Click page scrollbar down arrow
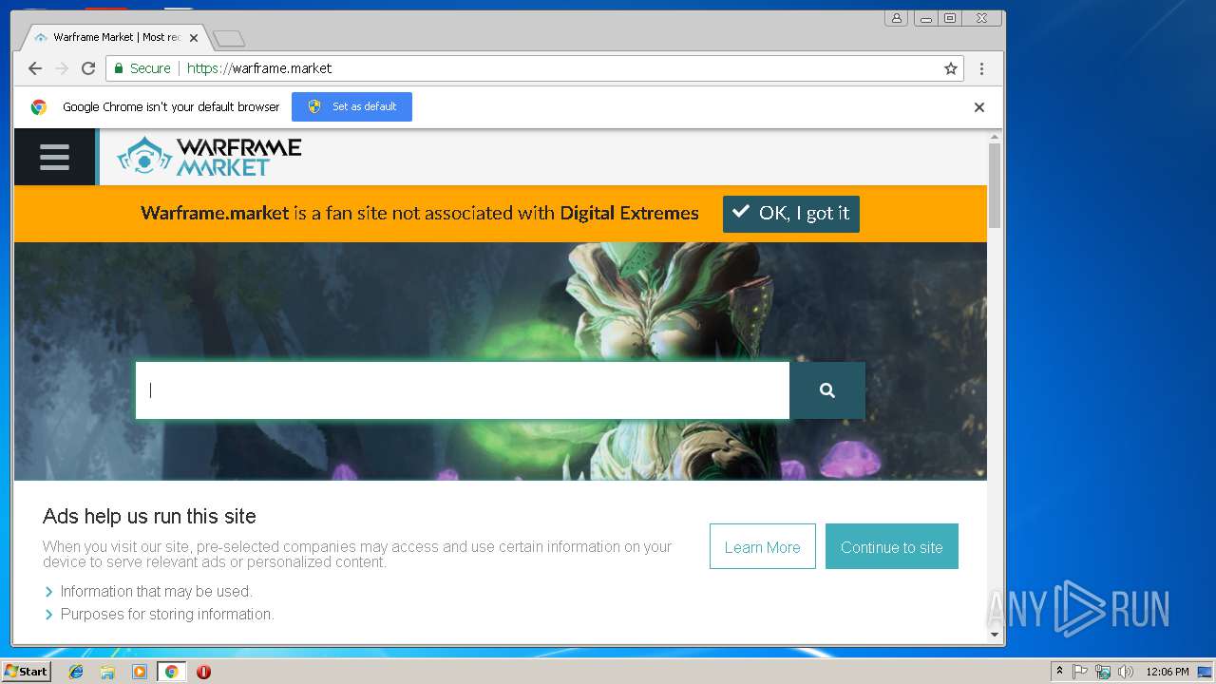Image resolution: width=1216 pixels, height=684 pixels. tap(995, 634)
